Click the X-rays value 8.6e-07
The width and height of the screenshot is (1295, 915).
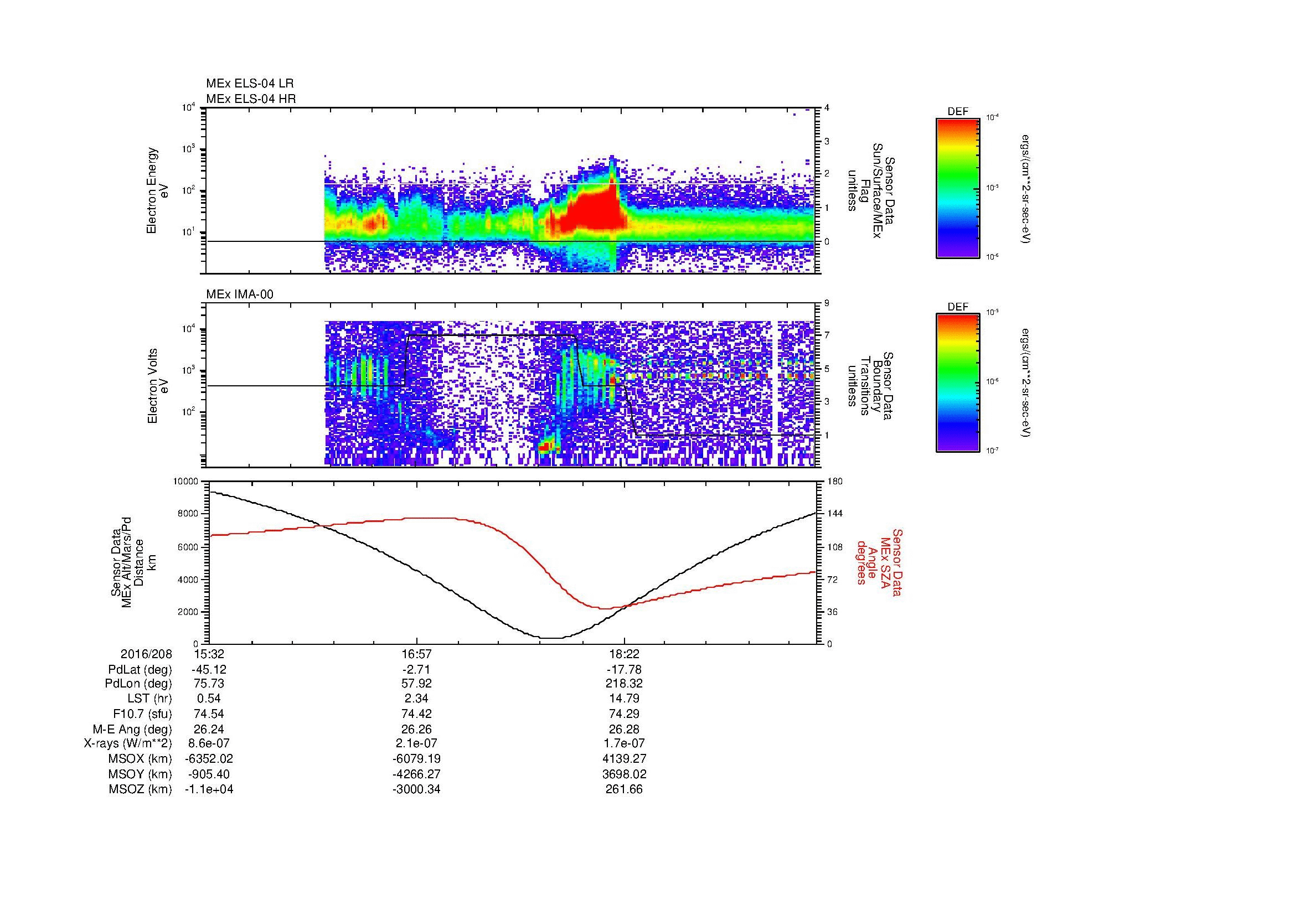click(x=209, y=743)
